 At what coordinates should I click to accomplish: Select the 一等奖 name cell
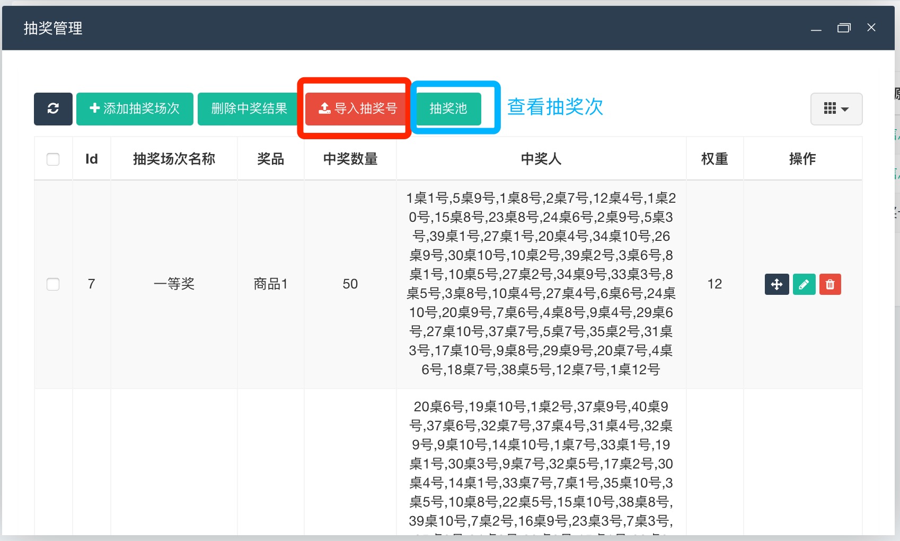[174, 284]
